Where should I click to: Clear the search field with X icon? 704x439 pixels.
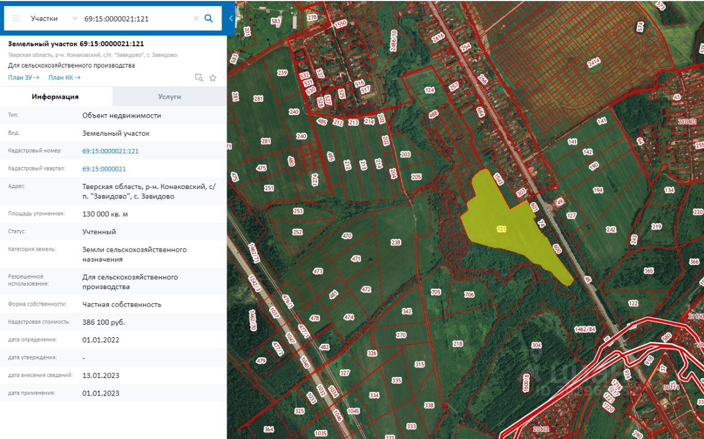196,18
